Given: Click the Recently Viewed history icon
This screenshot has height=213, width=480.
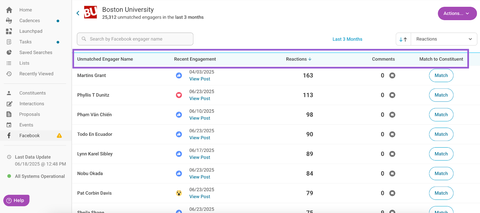Looking at the screenshot, I should pos(9,74).
